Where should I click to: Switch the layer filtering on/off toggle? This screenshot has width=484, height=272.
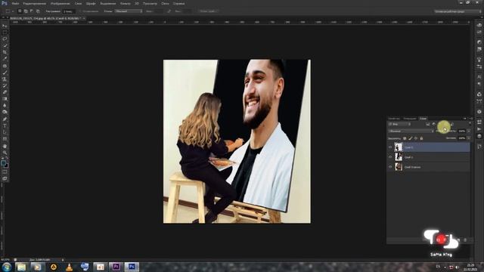tap(470, 124)
